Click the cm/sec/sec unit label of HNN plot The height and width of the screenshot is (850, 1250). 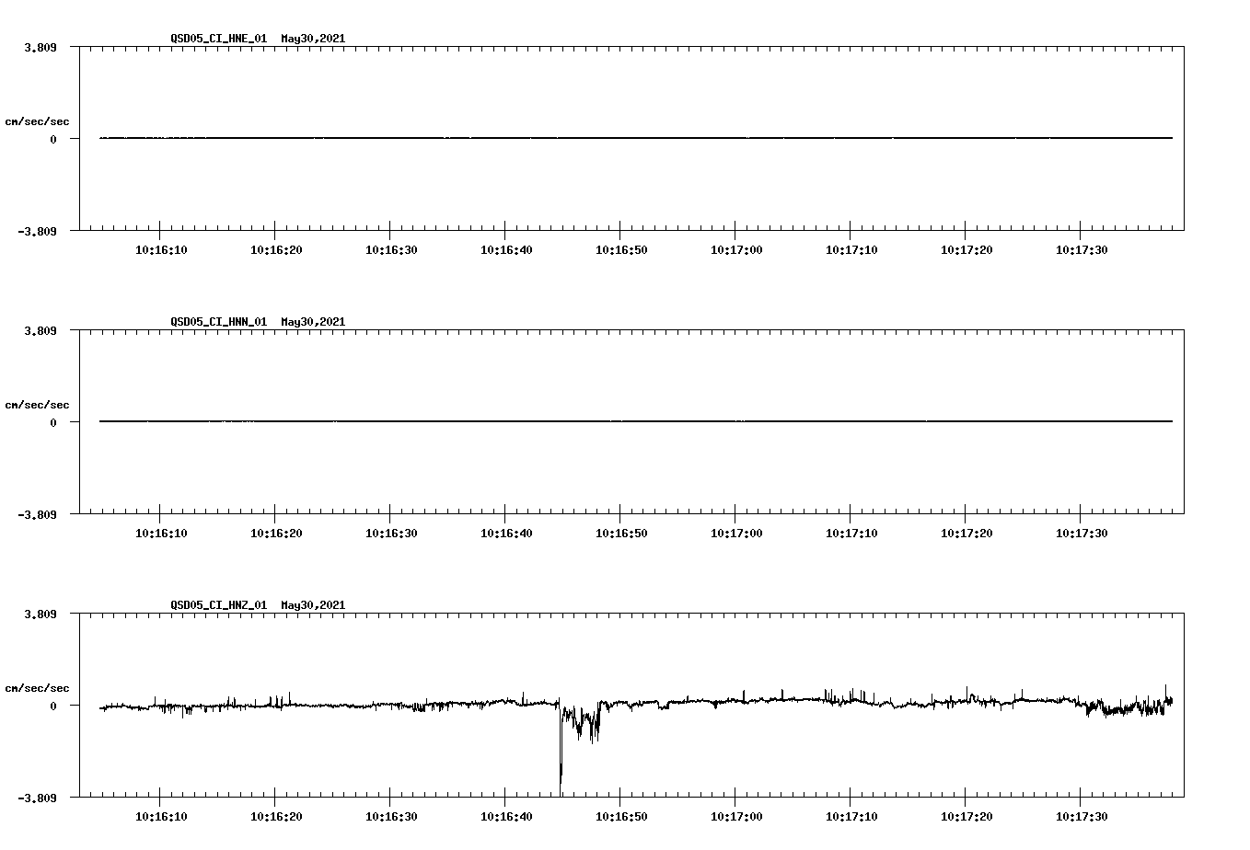pos(37,405)
